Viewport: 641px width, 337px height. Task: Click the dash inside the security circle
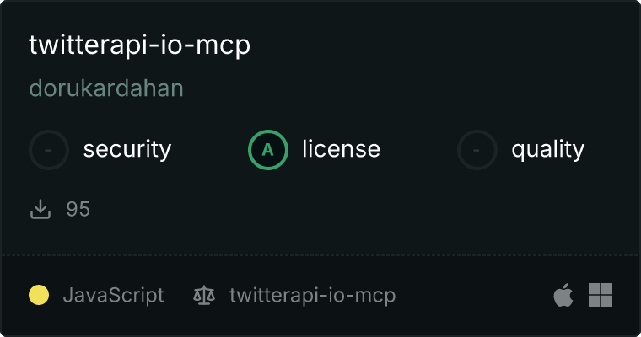click(x=48, y=150)
